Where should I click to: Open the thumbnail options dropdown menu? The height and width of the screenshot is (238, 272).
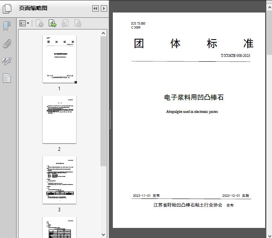point(25,24)
